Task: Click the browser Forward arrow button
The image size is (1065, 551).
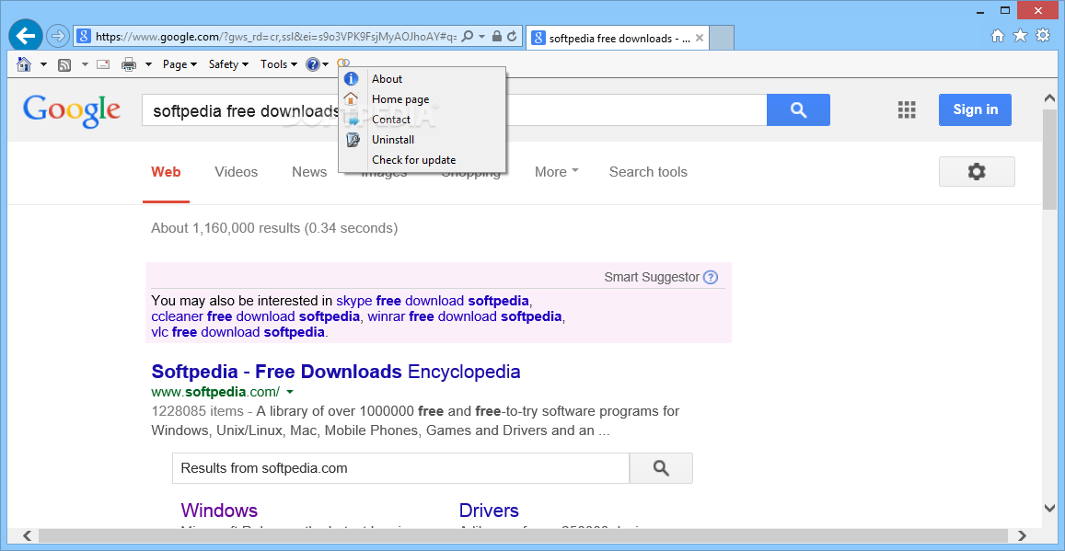Action: pyautogui.click(x=58, y=36)
